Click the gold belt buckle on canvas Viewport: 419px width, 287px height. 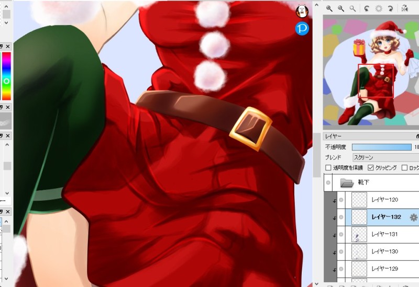[250, 129]
